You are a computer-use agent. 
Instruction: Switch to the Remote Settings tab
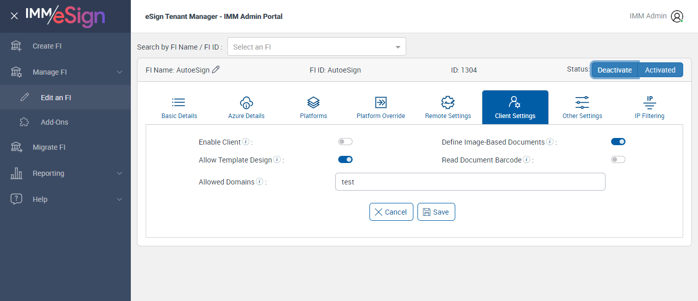(448, 107)
